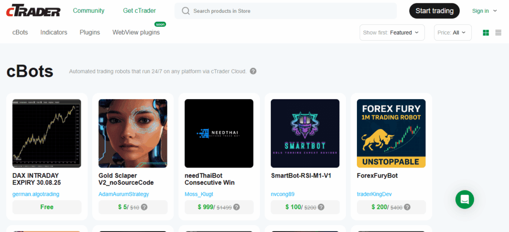This screenshot has width=509, height=232.
Task: Open the Plugins tab
Action: 90,32
